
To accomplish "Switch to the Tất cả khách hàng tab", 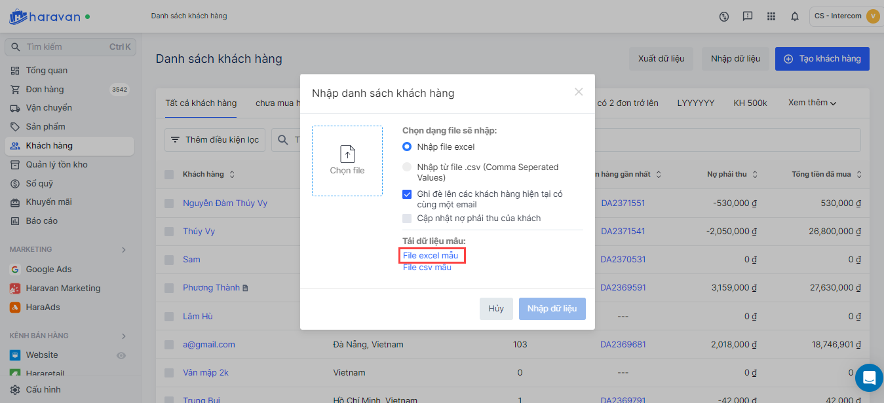I will (x=201, y=103).
